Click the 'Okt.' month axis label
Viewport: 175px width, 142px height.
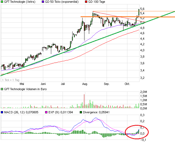coord(127,84)
